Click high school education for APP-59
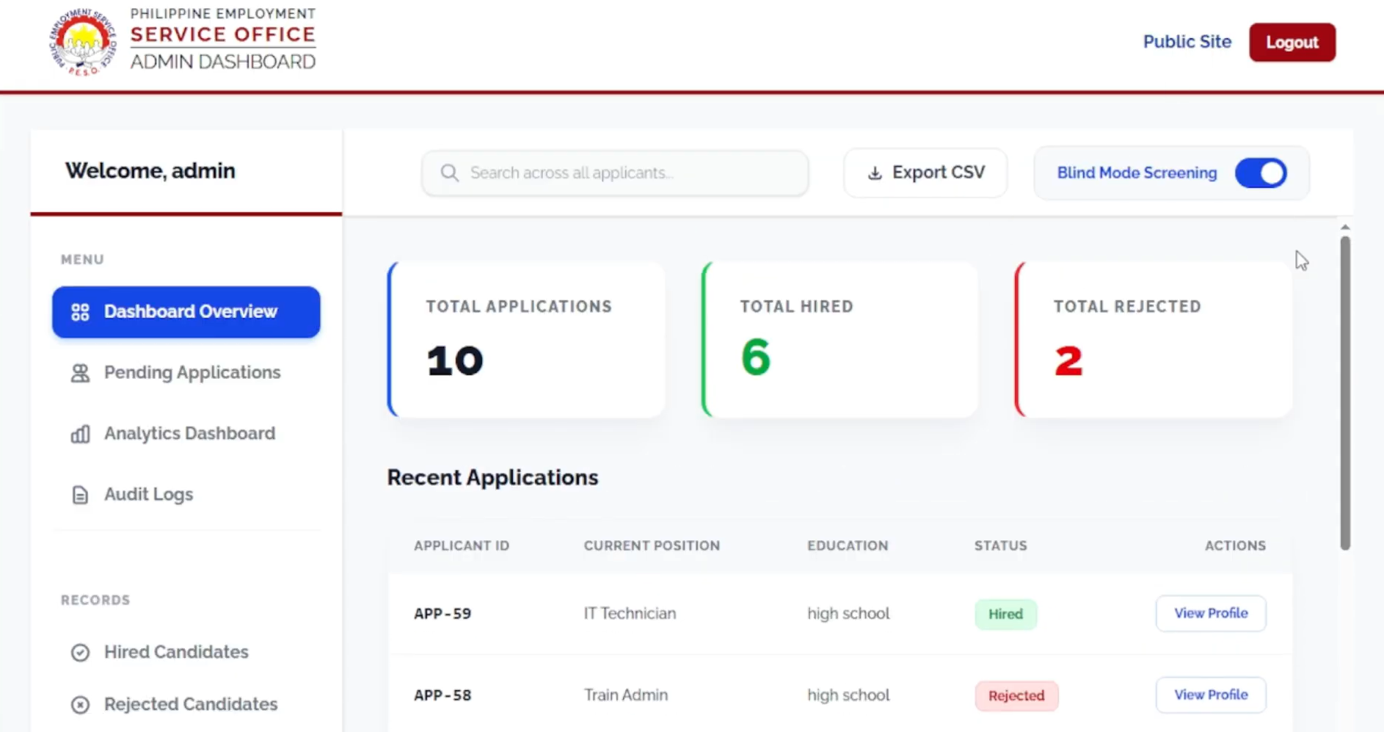Screen dimensions: 1384x732 pos(848,613)
